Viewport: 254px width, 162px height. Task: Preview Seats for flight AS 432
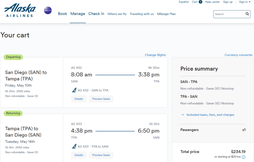101,99
